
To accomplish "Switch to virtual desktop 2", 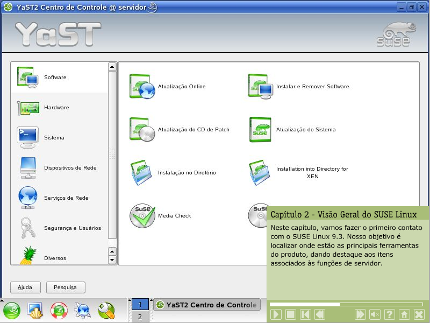I will [140, 317].
